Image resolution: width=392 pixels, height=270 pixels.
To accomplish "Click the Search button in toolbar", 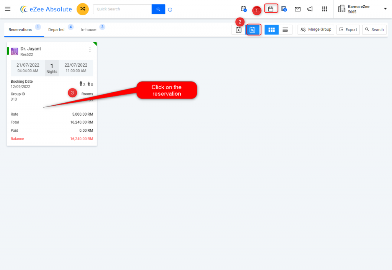I will tap(374, 29).
